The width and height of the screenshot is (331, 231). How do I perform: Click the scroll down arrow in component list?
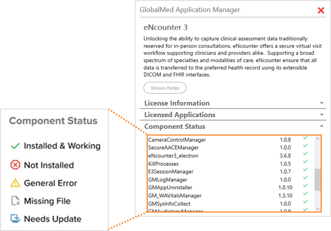point(317,209)
